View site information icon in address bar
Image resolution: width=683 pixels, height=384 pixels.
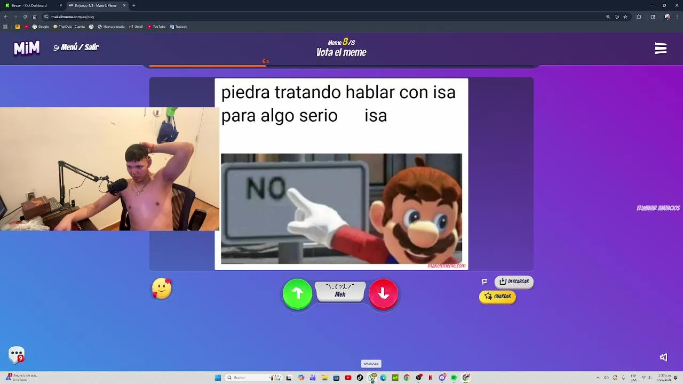pos(46,17)
